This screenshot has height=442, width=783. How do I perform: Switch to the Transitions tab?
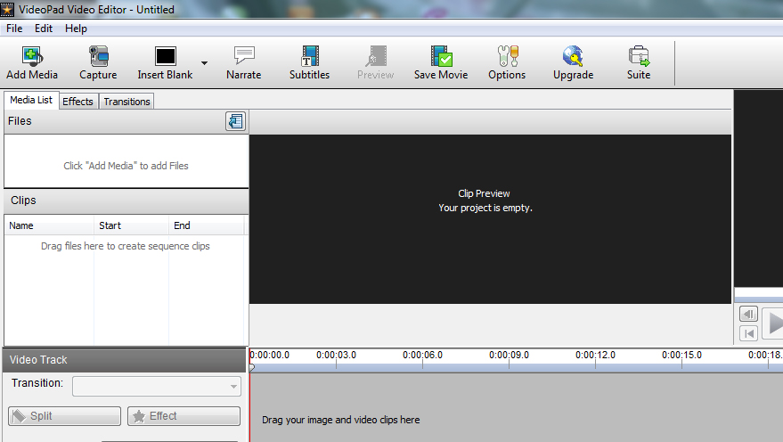126,102
